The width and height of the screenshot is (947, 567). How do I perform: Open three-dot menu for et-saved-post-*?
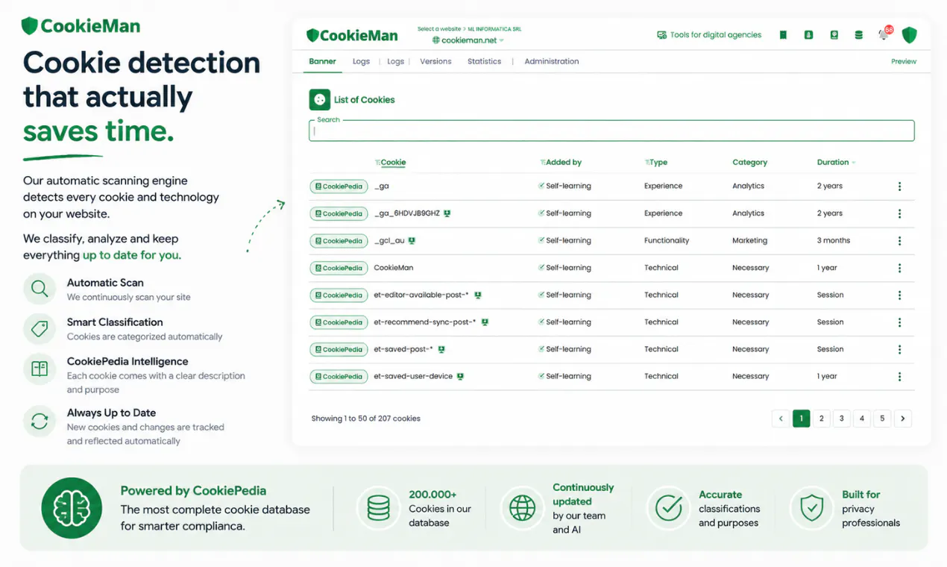click(899, 349)
